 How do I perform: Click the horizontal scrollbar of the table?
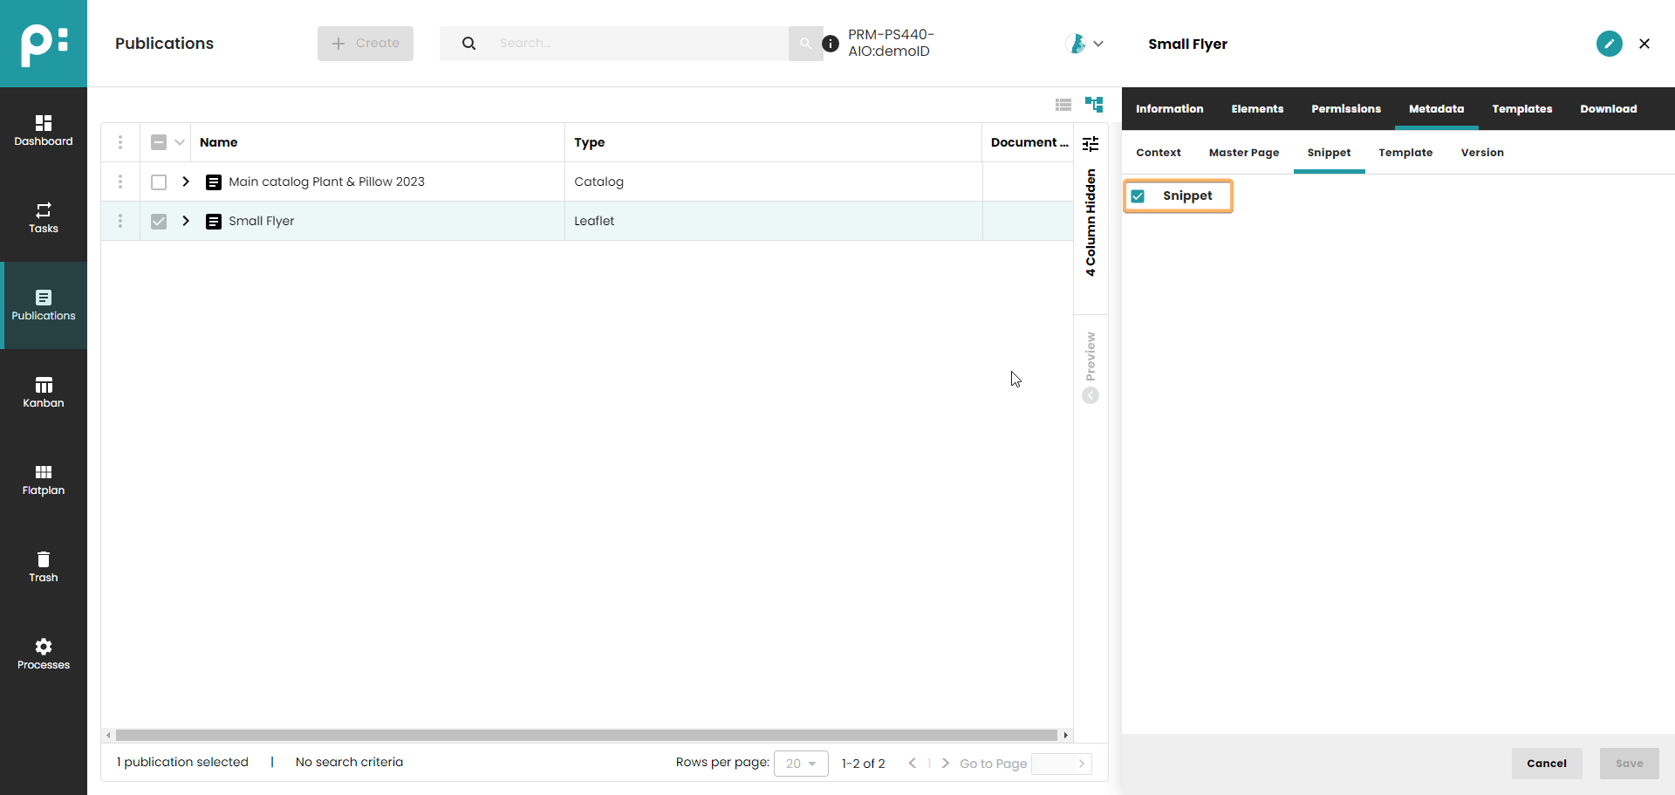point(586,736)
